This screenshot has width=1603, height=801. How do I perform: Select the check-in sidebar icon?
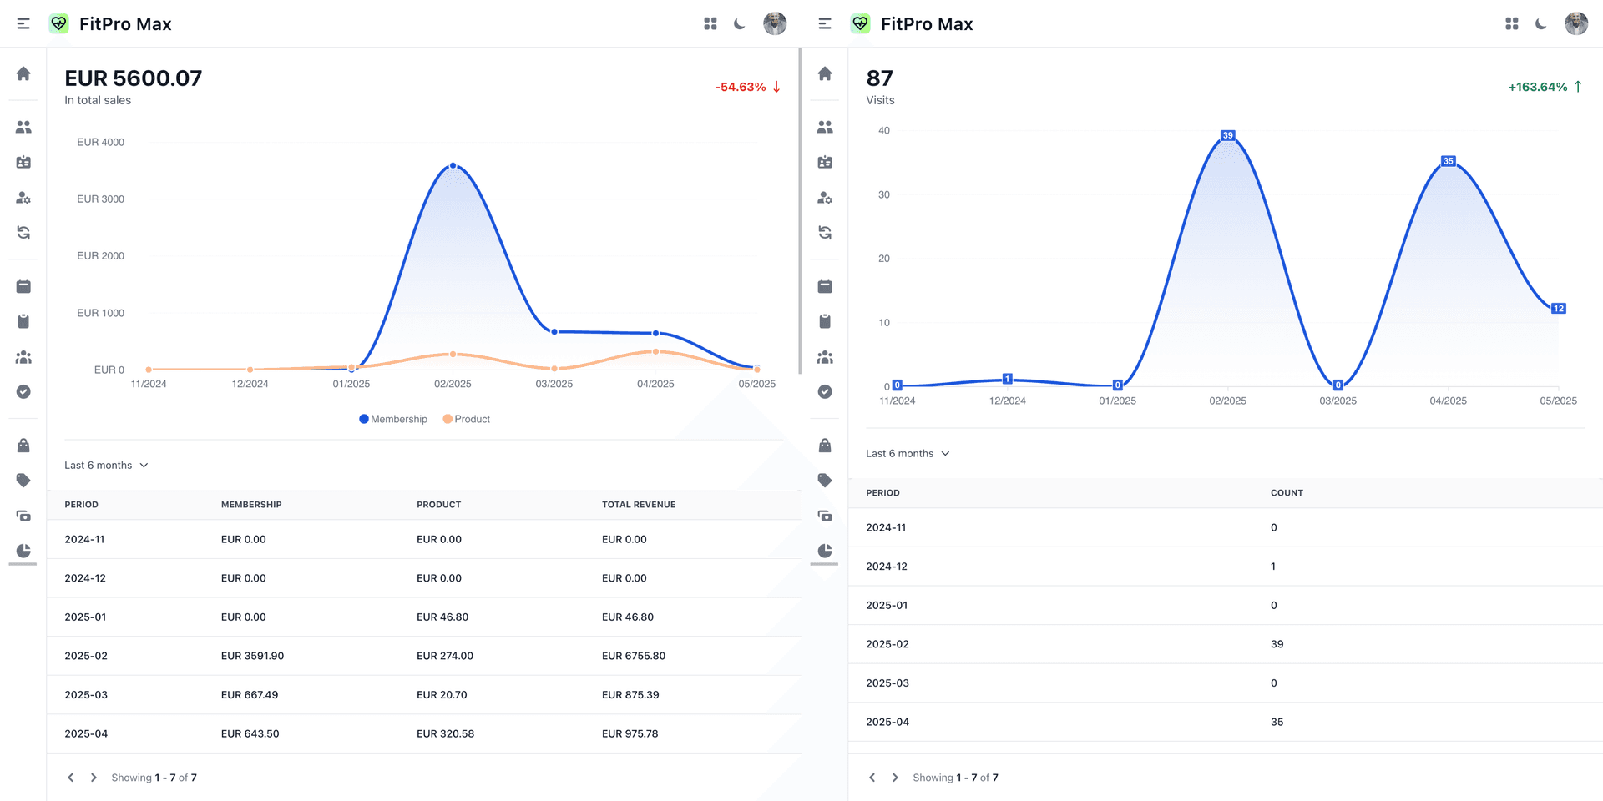[x=23, y=391]
